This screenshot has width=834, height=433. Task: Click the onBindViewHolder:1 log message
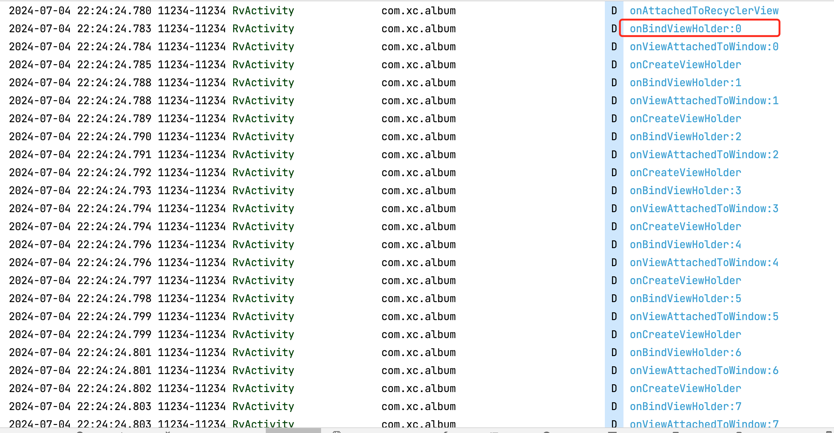[685, 83]
